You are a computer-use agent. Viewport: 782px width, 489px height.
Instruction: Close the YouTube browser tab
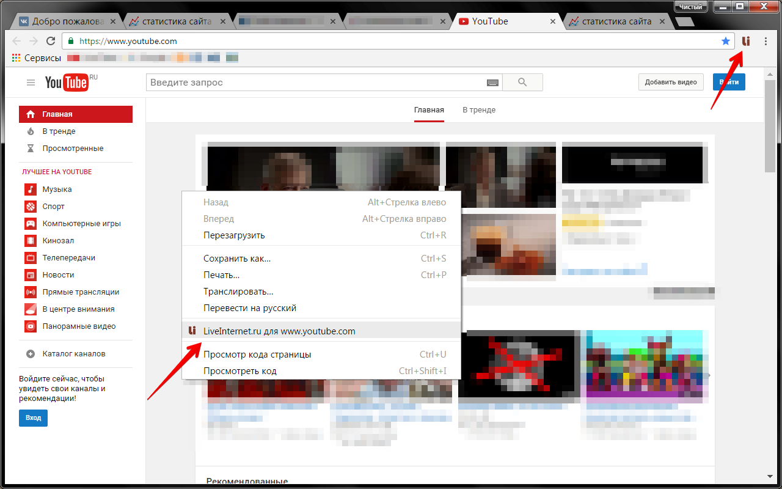[553, 21]
